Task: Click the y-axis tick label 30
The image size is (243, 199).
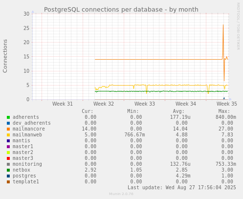Action: click(26, 14)
